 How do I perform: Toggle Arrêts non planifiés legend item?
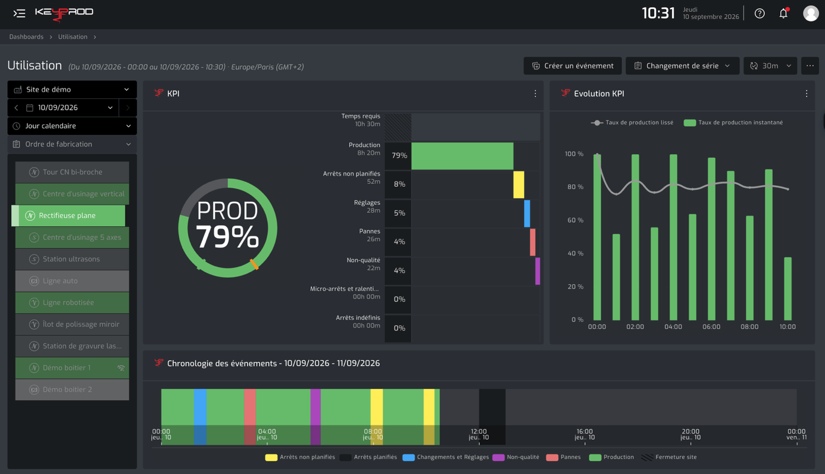[x=300, y=457]
